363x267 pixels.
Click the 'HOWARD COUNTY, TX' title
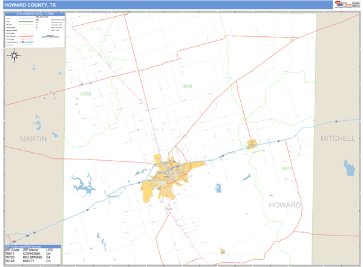pyautogui.click(x=30, y=5)
